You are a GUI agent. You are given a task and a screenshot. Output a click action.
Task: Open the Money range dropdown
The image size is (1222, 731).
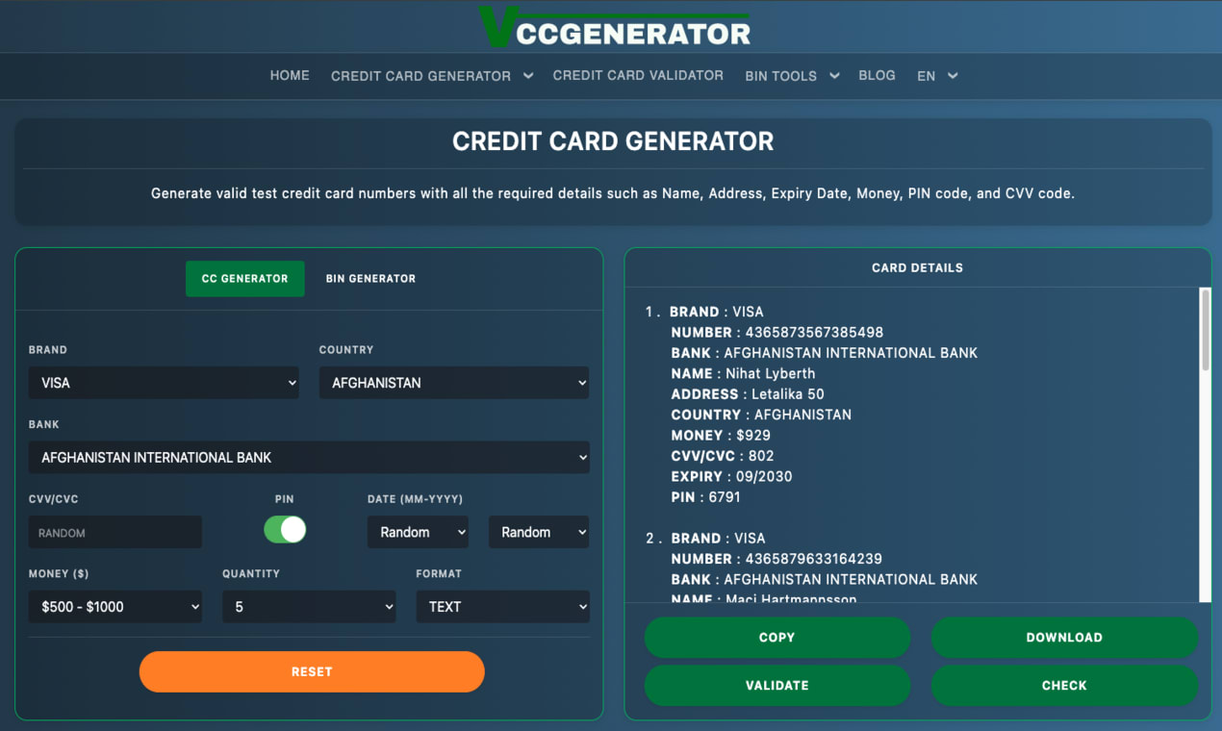(x=115, y=607)
